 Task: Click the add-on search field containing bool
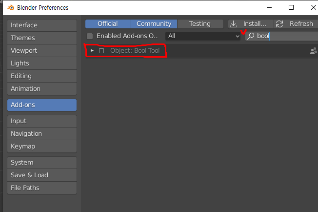282,36
